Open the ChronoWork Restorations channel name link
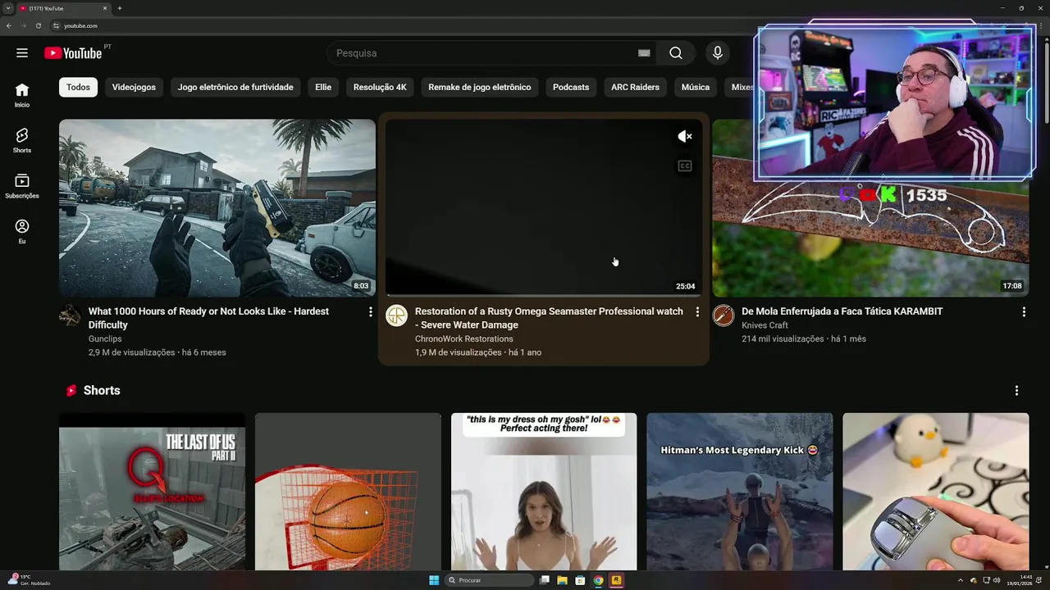This screenshot has height=590, width=1050. [x=463, y=338]
